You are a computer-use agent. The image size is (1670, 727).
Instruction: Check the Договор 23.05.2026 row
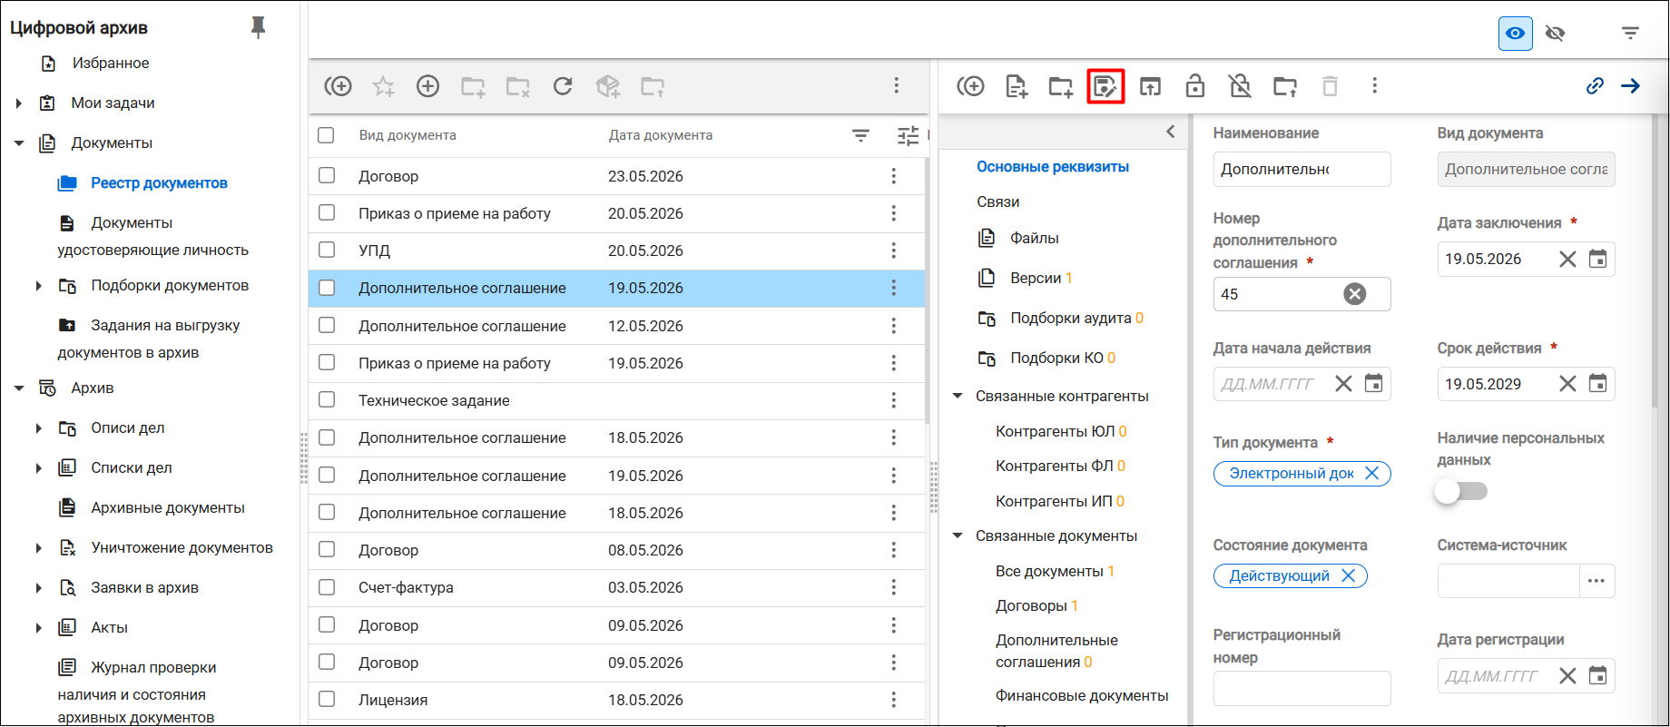point(327,175)
